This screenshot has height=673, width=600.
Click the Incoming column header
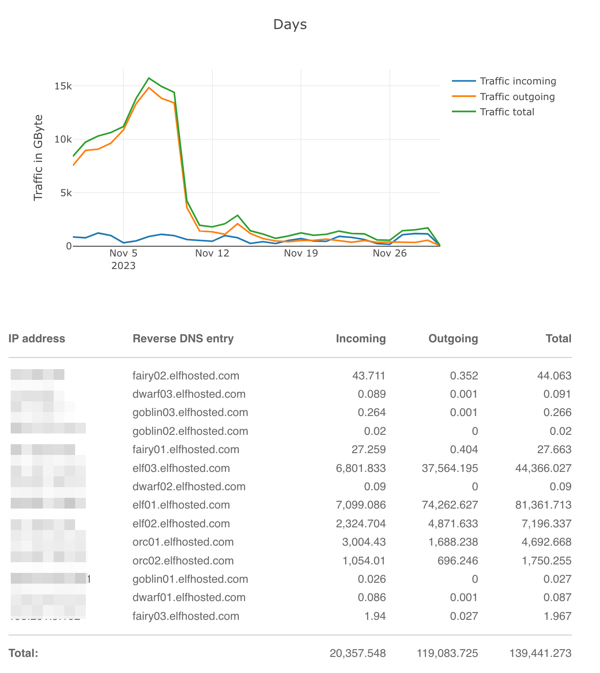361,339
